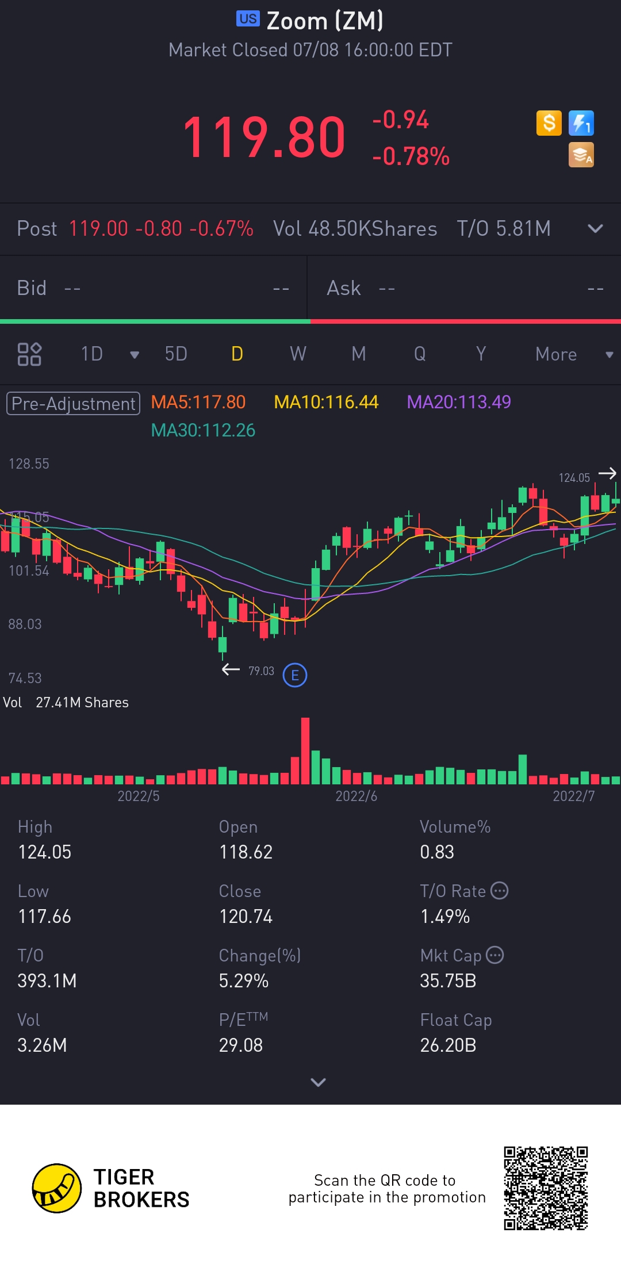The width and height of the screenshot is (621, 1272).
Task: Tap the Zoom (ZM) title
Action: (325, 21)
